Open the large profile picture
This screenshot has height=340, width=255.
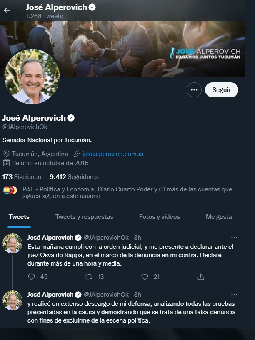click(x=32, y=77)
